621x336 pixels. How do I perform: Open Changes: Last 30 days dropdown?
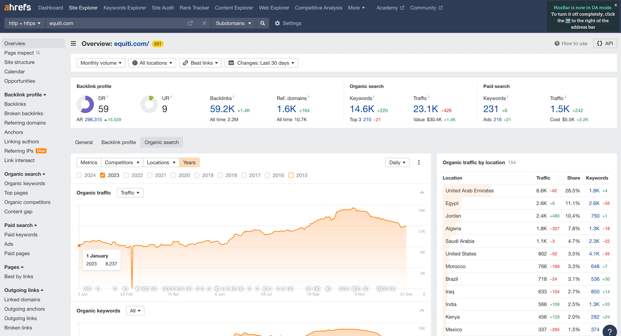coord(262,63)
